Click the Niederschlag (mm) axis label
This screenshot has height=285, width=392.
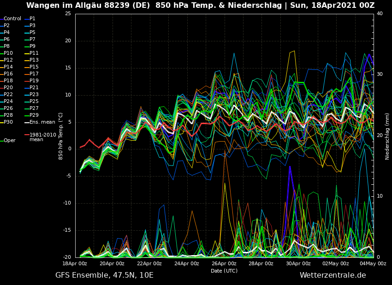click(387, 136)
